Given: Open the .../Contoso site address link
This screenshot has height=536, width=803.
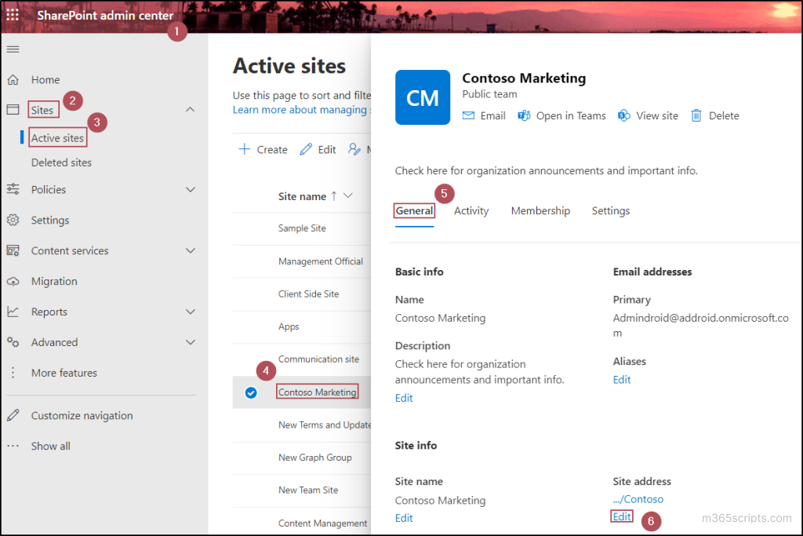Looking at the screenshot, I should tap(638, 498).
